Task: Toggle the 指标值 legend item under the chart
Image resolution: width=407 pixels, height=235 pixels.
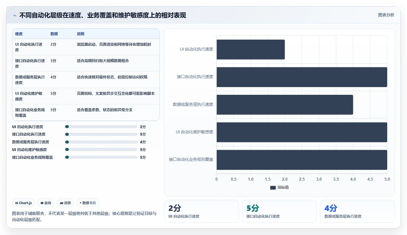Action: point(279,187)
